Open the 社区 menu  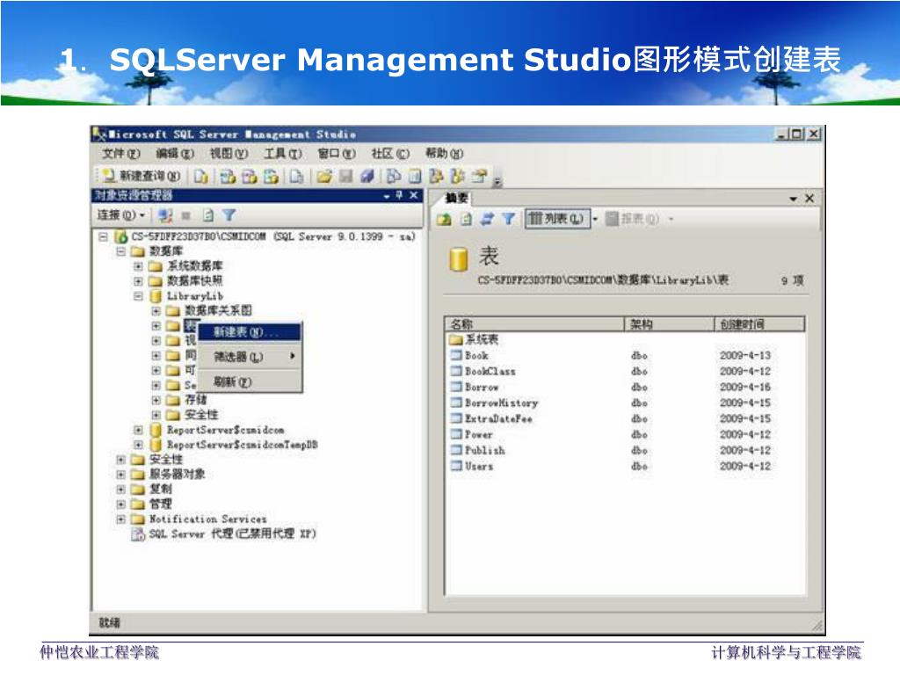pos(390,154)
